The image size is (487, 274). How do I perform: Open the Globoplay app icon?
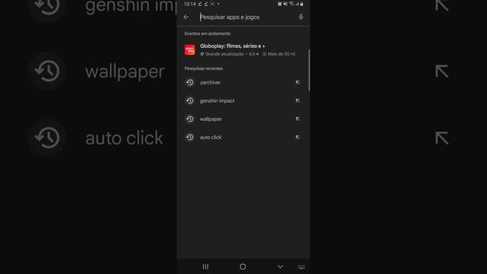[189, 49]
